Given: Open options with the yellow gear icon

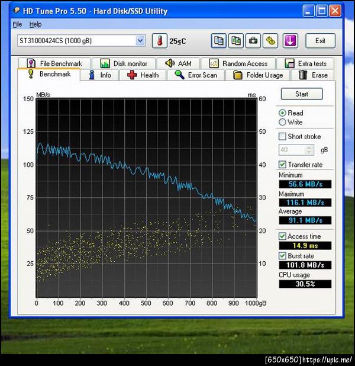Looking at the screenshot, I should [x=270, y=41].
